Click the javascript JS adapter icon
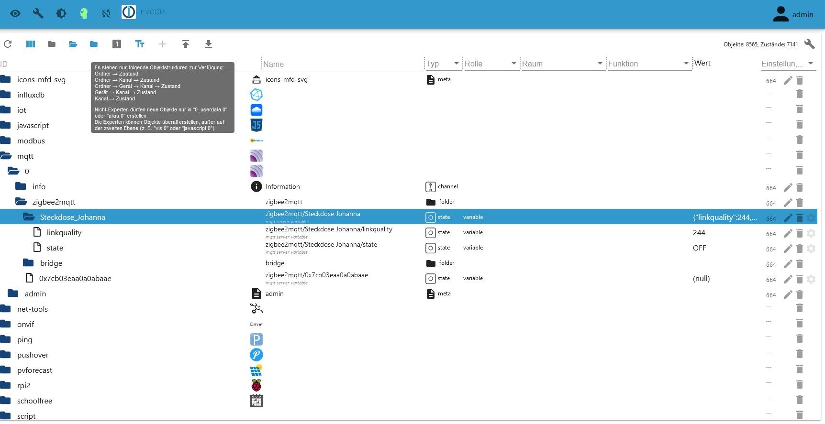Viewport: 825px width, 424px height. (x=256, y=125)
